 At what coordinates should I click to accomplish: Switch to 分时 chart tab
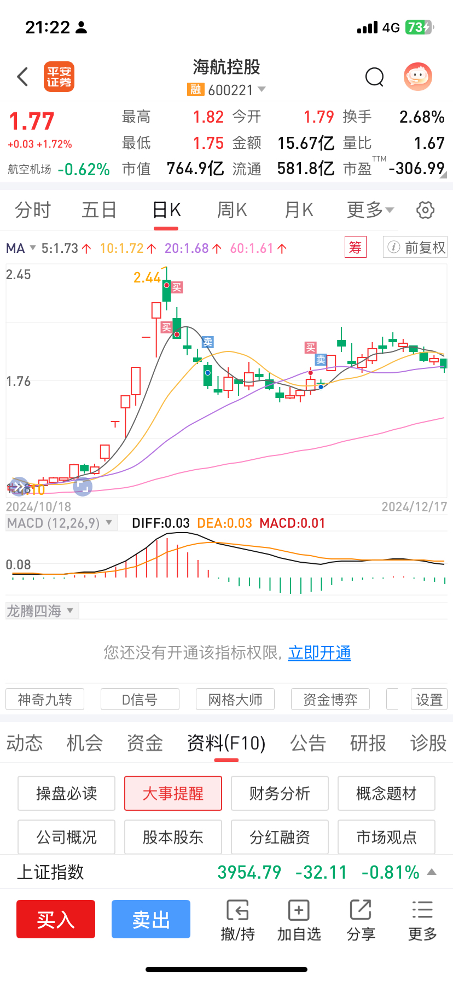(x=33, y=210)
